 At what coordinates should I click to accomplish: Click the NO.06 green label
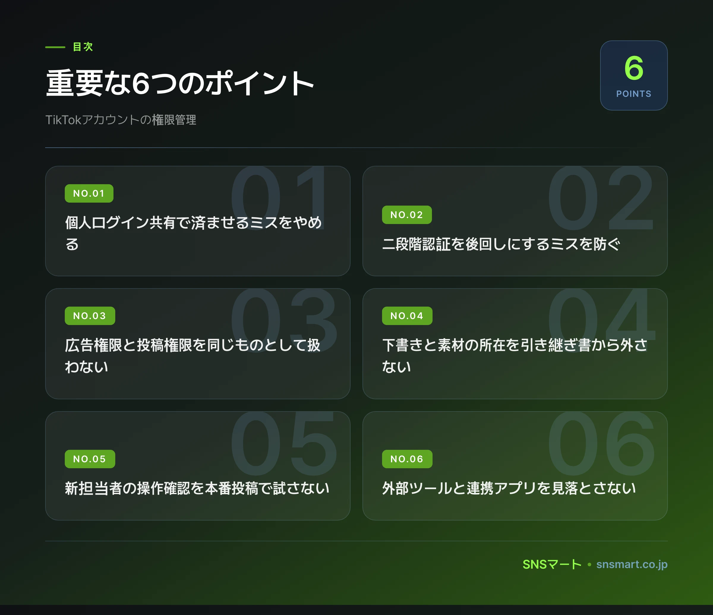[407, 459]
